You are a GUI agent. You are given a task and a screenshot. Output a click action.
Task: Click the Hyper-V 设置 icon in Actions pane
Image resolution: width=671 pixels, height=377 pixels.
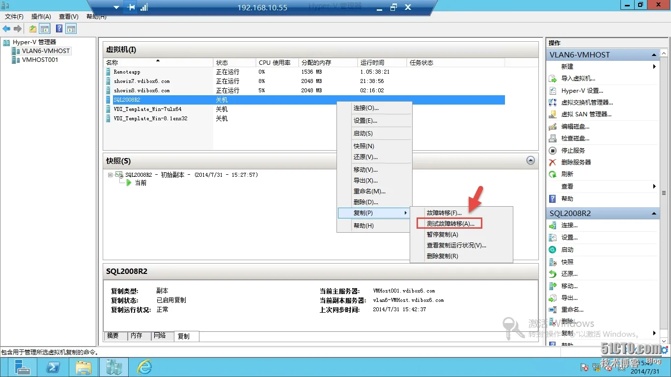[x=553, y=91]
